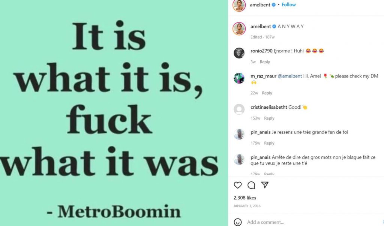Open cristinaelisabetht profile avatar
The width and height of the screenshot is (384, 226).
point(239,109)
